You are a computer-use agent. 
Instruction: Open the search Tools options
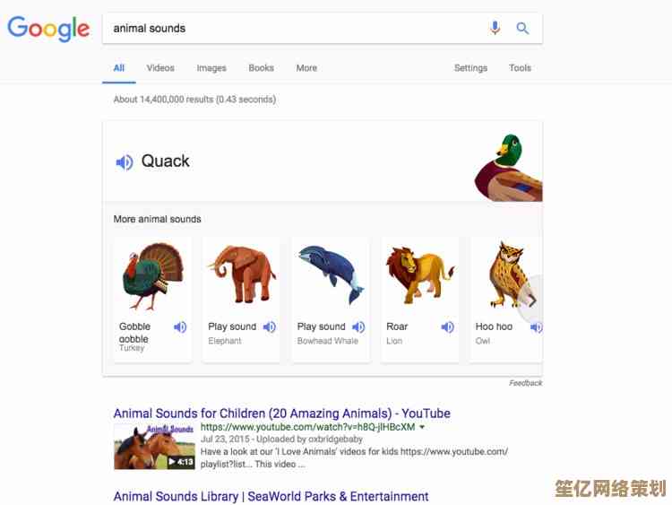(x=520, y=68)
